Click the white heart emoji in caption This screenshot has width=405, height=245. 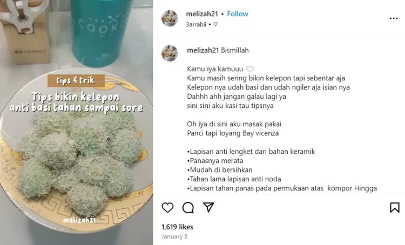pyautogui.click(x=250, y=69)
